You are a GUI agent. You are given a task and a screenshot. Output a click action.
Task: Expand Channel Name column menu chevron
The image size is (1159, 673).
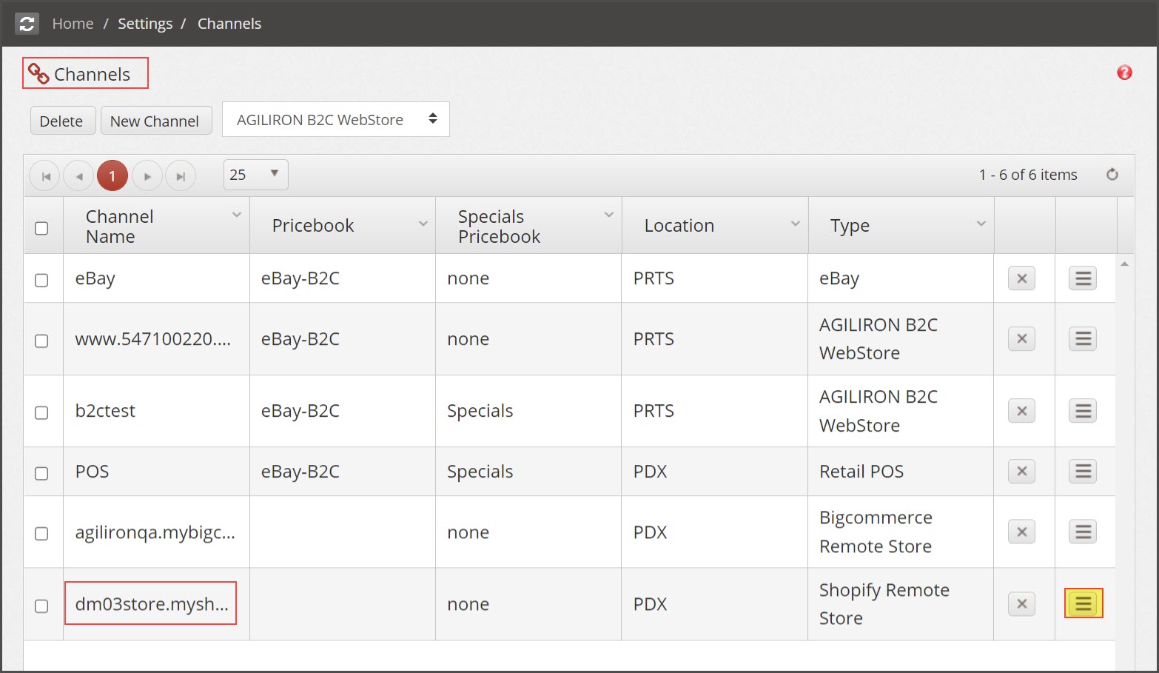[x=237, y=215]
